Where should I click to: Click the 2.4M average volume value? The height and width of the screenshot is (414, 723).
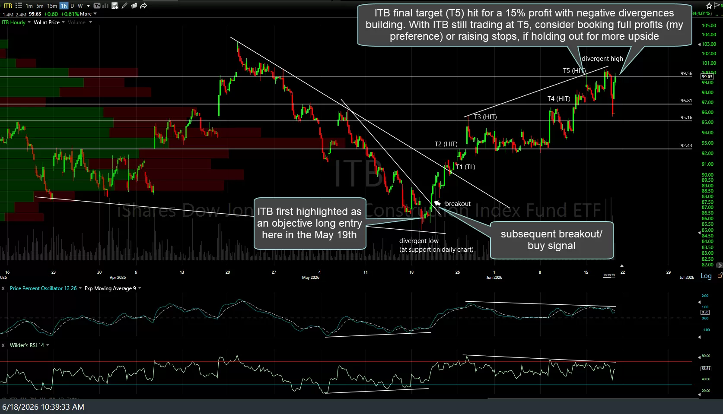click(21, 14)
